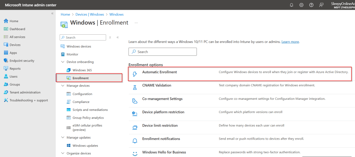Open Windows 365 under Device onboarding
The height and width of the screenshot is (157, 355).
coord(82,70)
